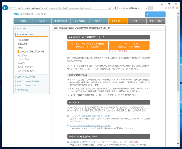Open the 素材をさがす navigation tab
The height and width of the screenshot is (149, 182).
click(x=61, y=21)
